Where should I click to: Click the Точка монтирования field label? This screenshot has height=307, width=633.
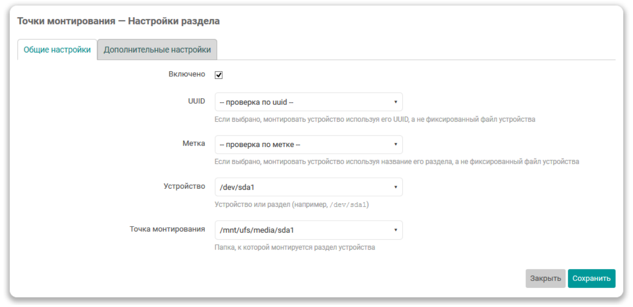coord(167,229)
